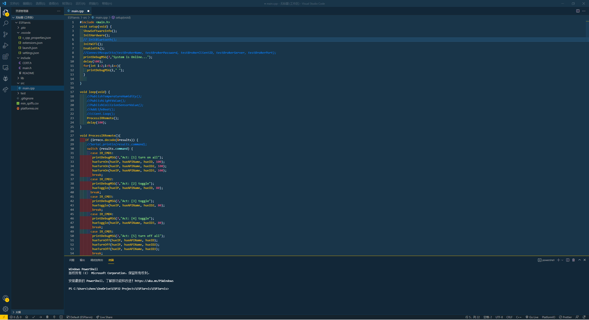Expand the Outline section

[x=37, y=312]
